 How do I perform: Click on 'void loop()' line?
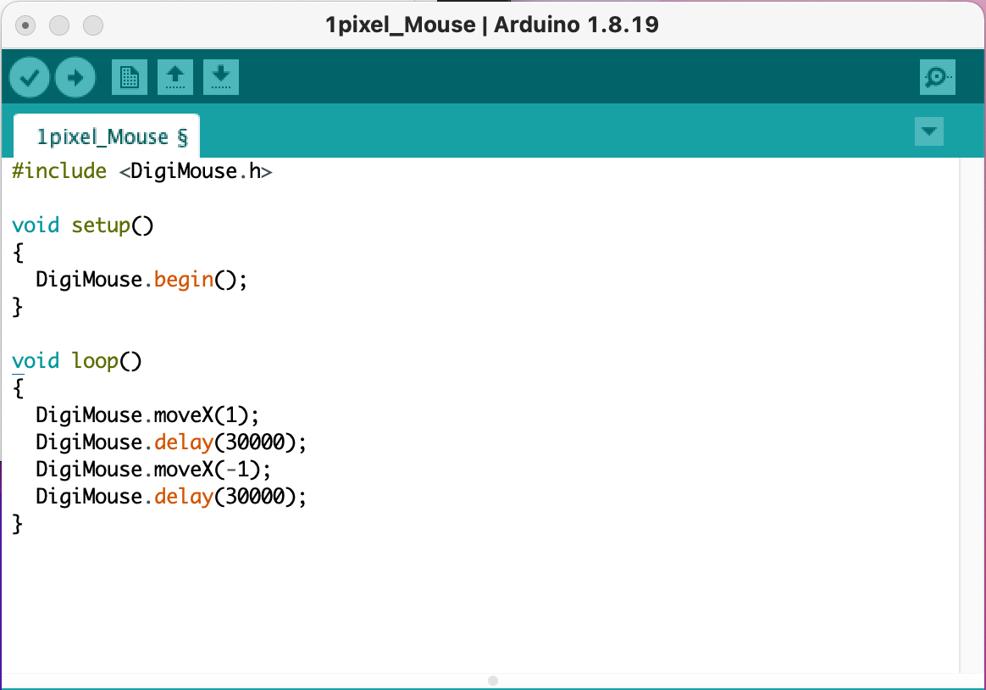(77, 361)
